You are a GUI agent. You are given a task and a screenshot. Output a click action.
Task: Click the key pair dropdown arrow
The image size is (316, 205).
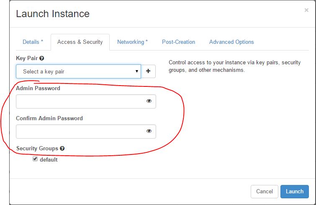tap(137, 71)
